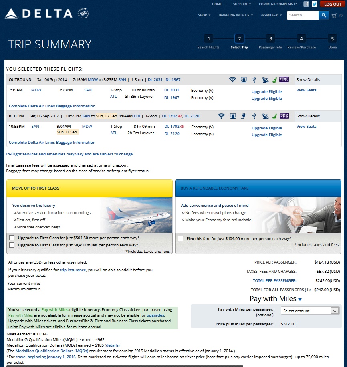Screen dimensions: 347x367
Task: Open View Seats for the outbound flight
Action: click(x=306, y=90)
